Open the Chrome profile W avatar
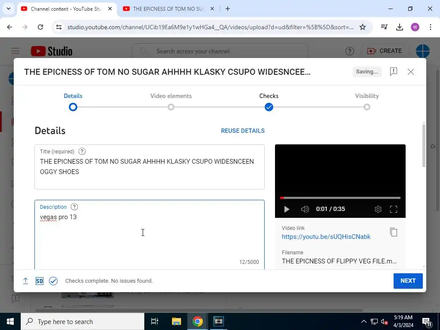 click(x=415, y=27)
